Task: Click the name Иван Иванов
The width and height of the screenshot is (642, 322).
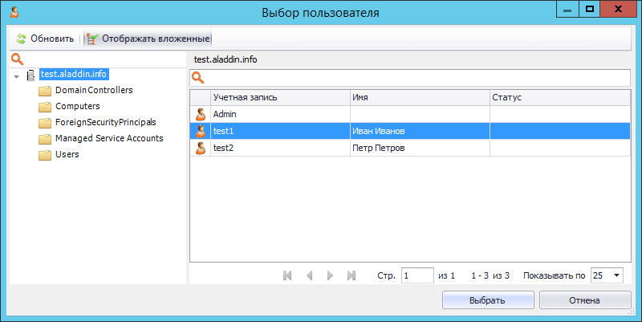Action: [378, 131]
